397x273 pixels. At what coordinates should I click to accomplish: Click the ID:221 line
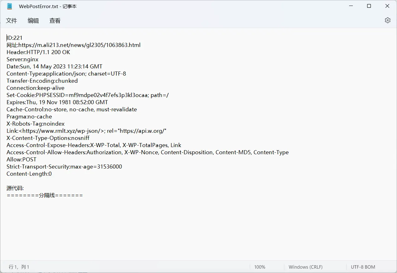pyautogui.click(x=15, y=38)
